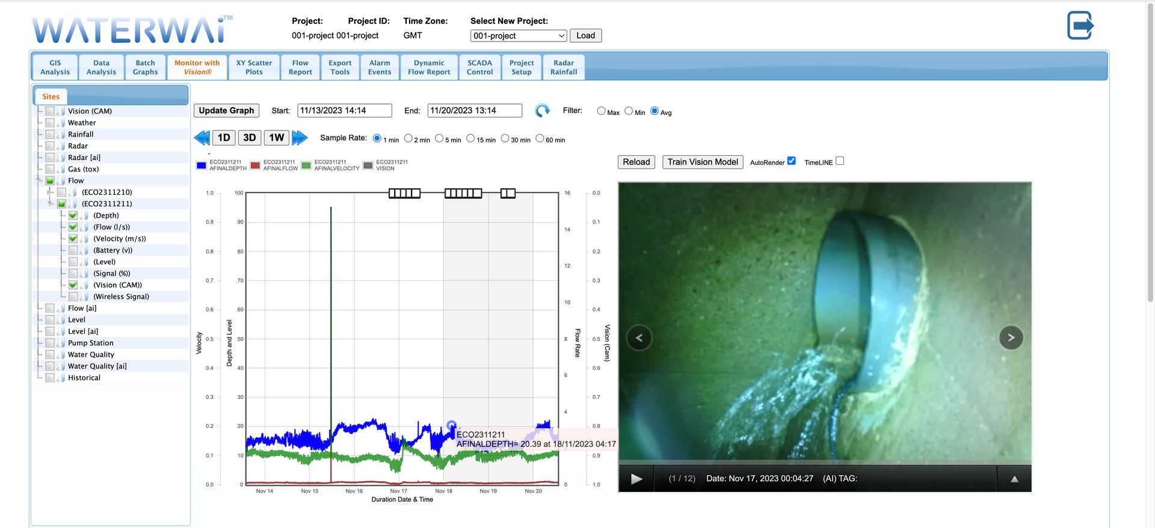
Task: Click the Water Quality sensor icon
Action: [61, 354]
